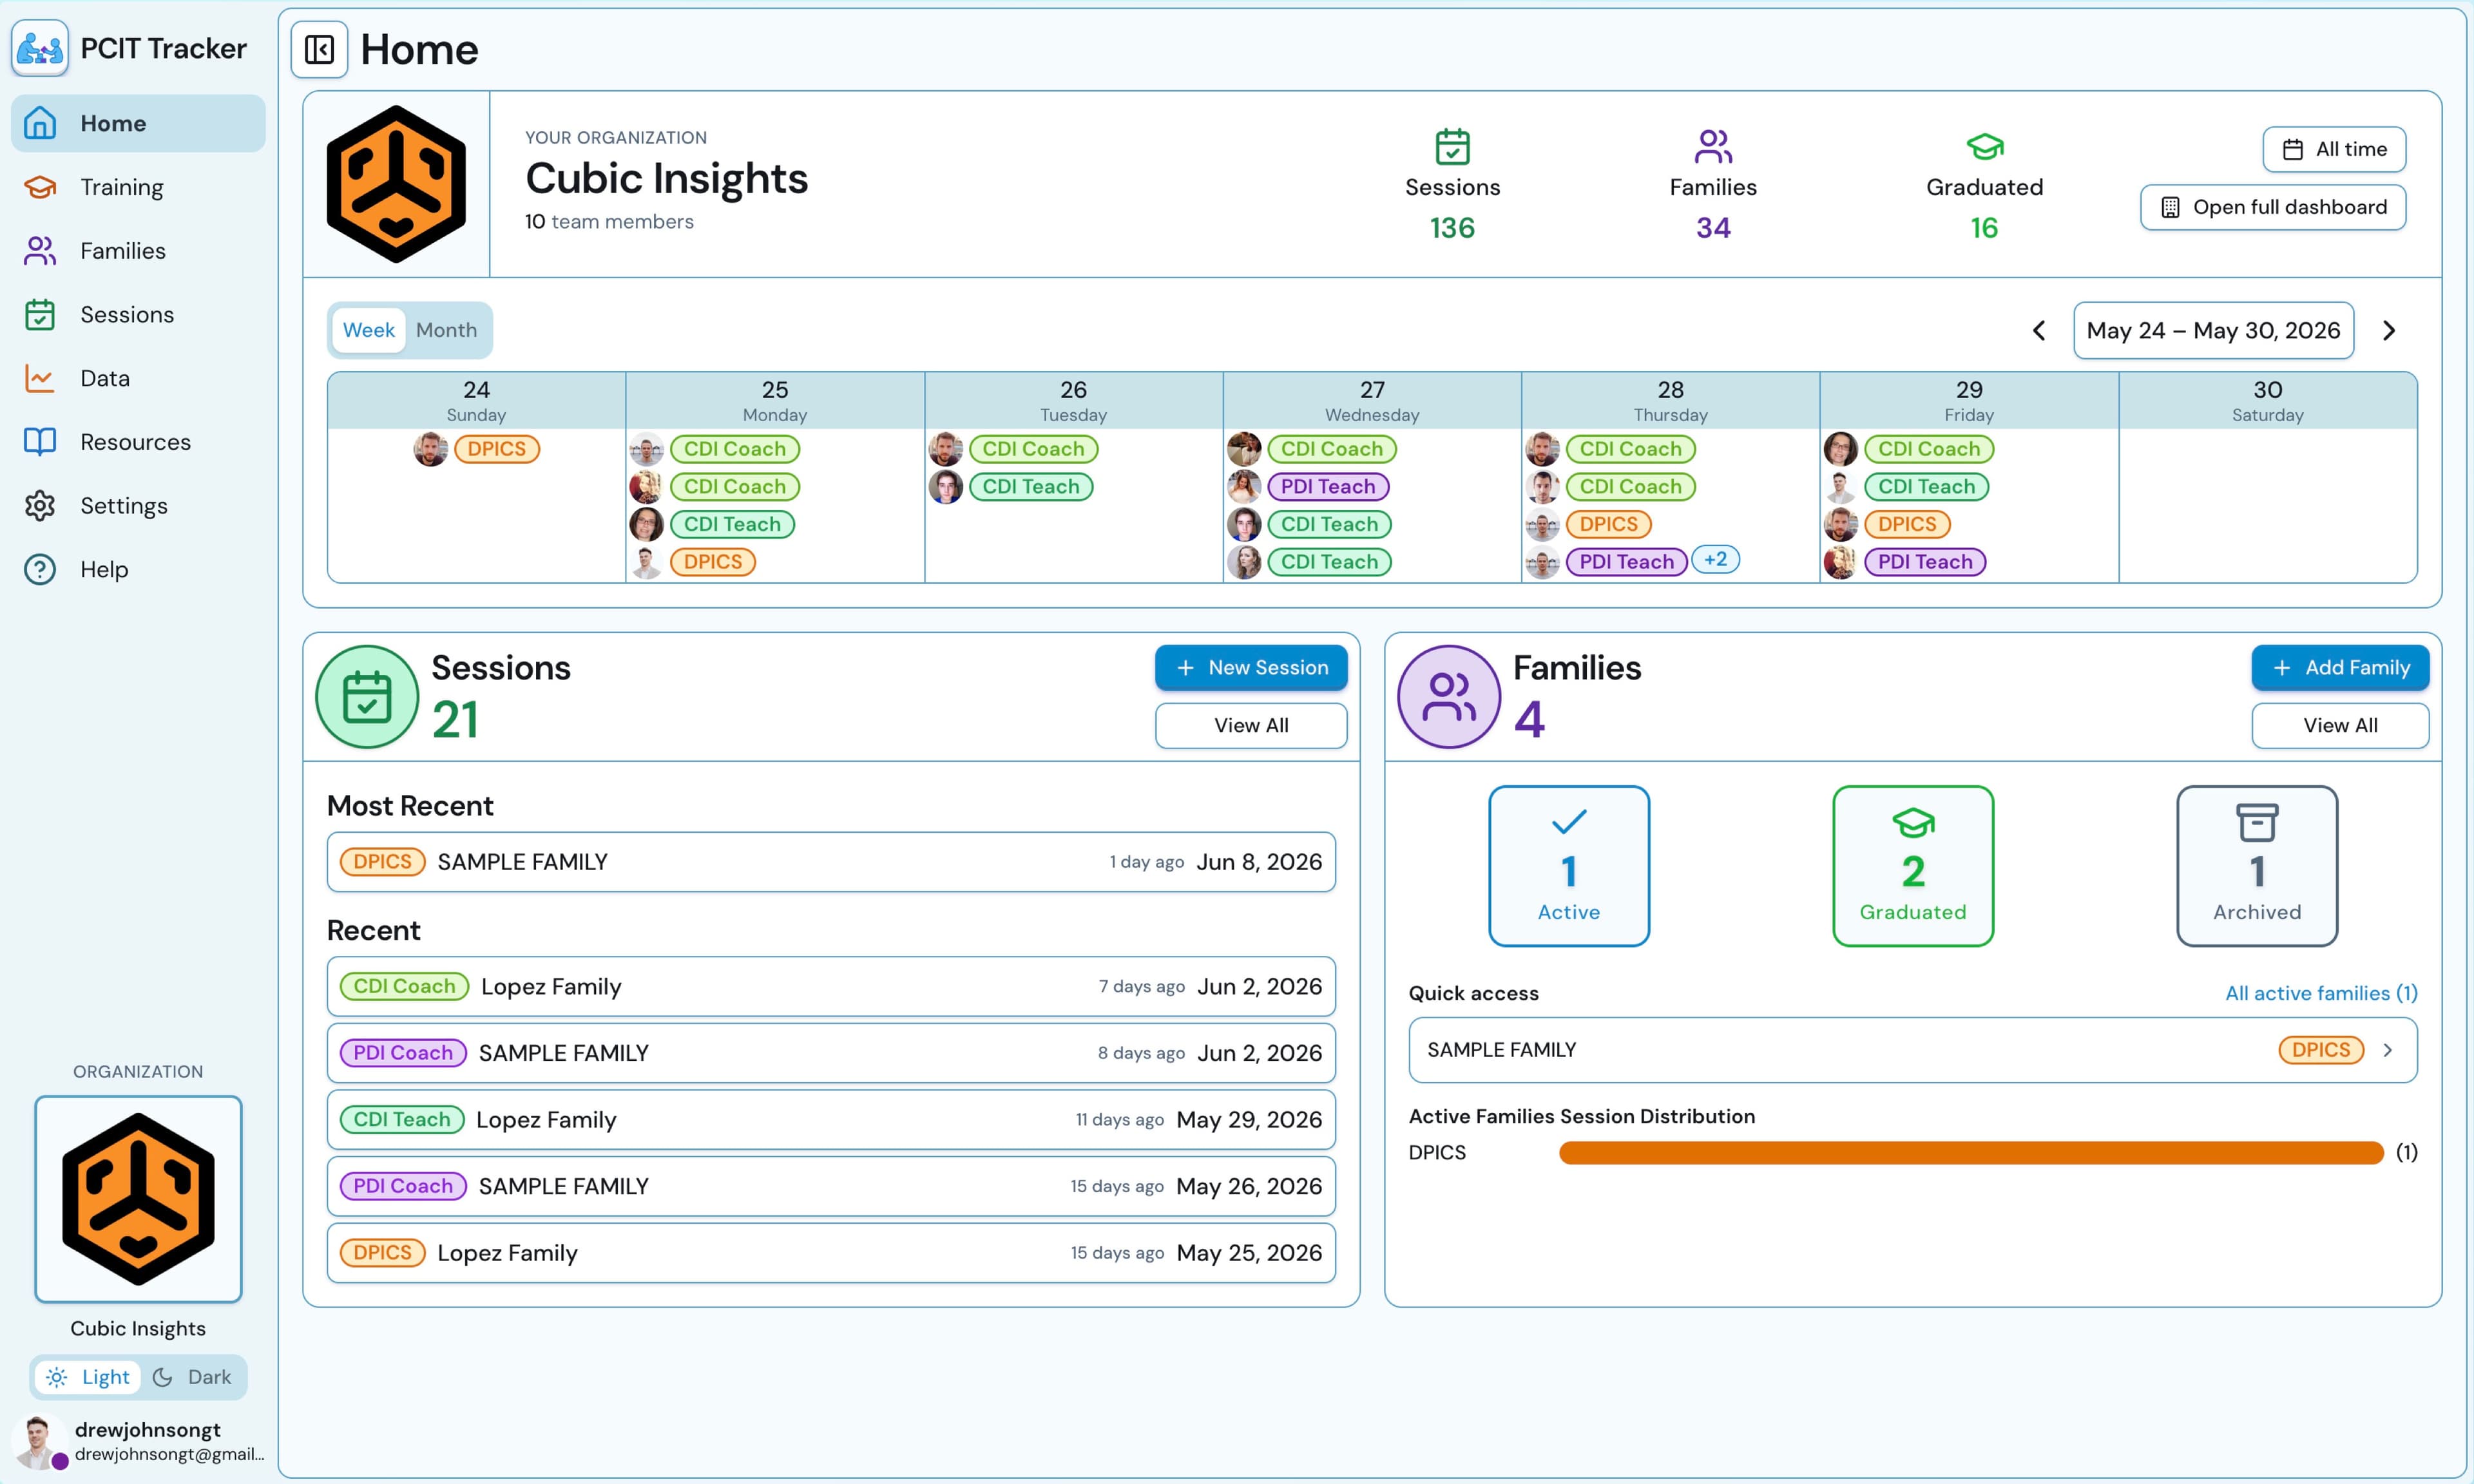This screenshot has height=1484, width=2474.
Task: Open SAMPLE FAMILY PDI Coach May 26 session
Action: click(831, 1186)
